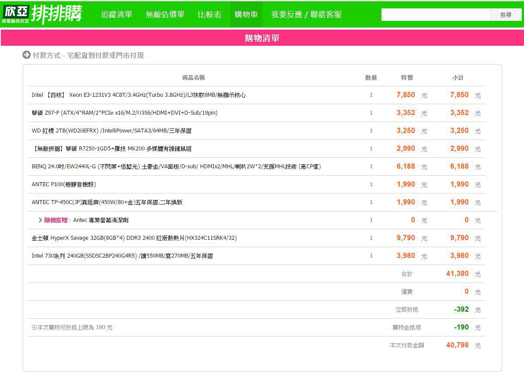Image resolution: width=524 pixels, height=374 pixels.
Task: Click the ANTEC P100 case product name
Action: (x=64, y=184)
